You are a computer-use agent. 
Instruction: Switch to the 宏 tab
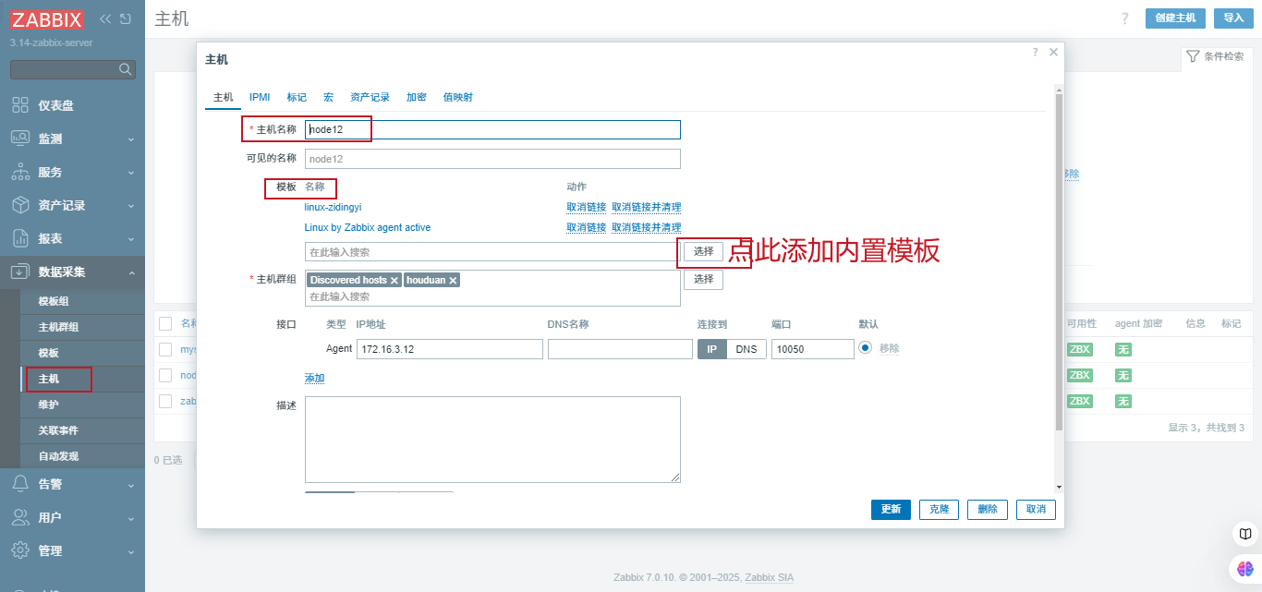(x=328, y=97)
